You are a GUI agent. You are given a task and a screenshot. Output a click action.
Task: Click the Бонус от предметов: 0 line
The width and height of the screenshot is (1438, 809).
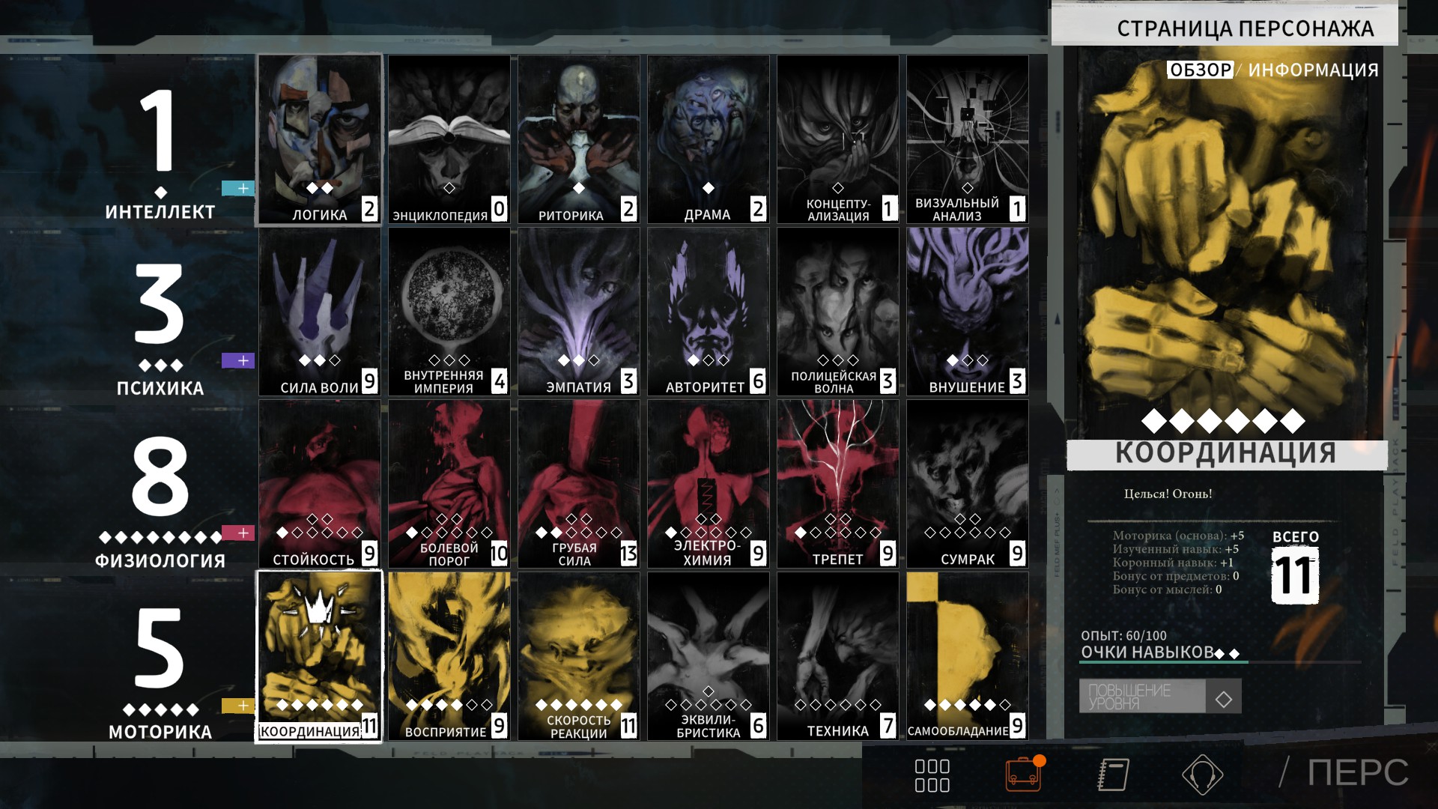(x=1176, y=576)
